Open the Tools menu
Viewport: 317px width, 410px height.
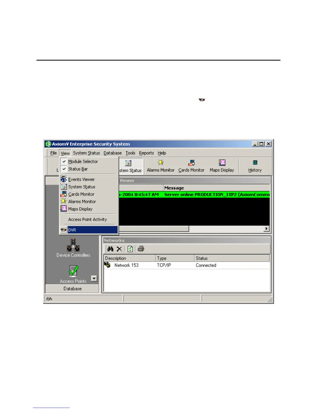pos(130,153)
